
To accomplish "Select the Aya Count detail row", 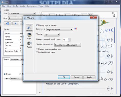I will (14, 42).
